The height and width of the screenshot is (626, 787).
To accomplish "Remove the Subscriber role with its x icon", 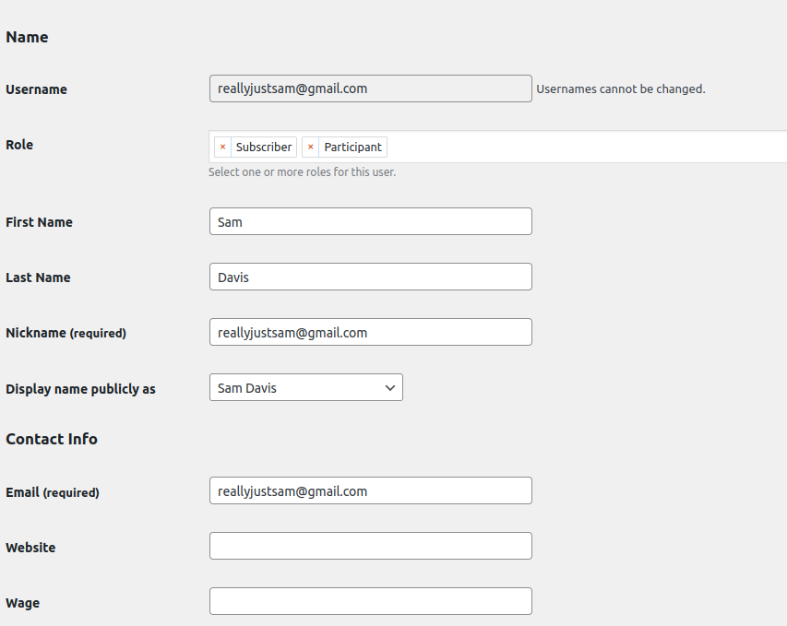I will point(222,147).
